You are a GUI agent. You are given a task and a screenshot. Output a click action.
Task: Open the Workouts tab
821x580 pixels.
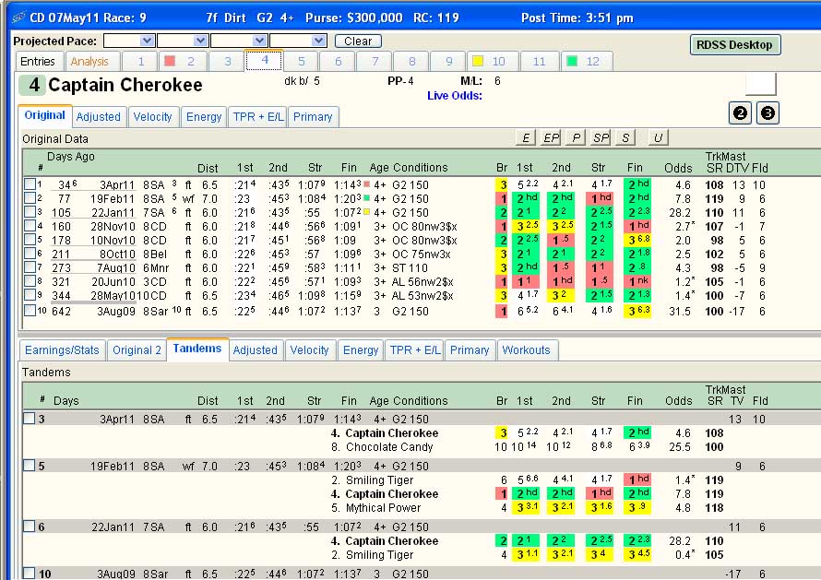(526, 350)
